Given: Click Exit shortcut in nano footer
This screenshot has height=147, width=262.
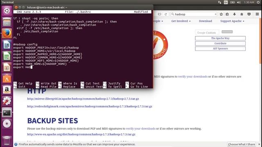Looking at the screenshot, I should (19, 87).
